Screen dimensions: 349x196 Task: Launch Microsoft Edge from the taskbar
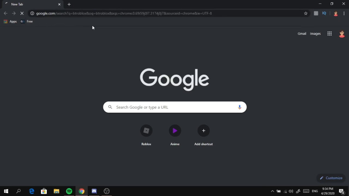point(32,191)
